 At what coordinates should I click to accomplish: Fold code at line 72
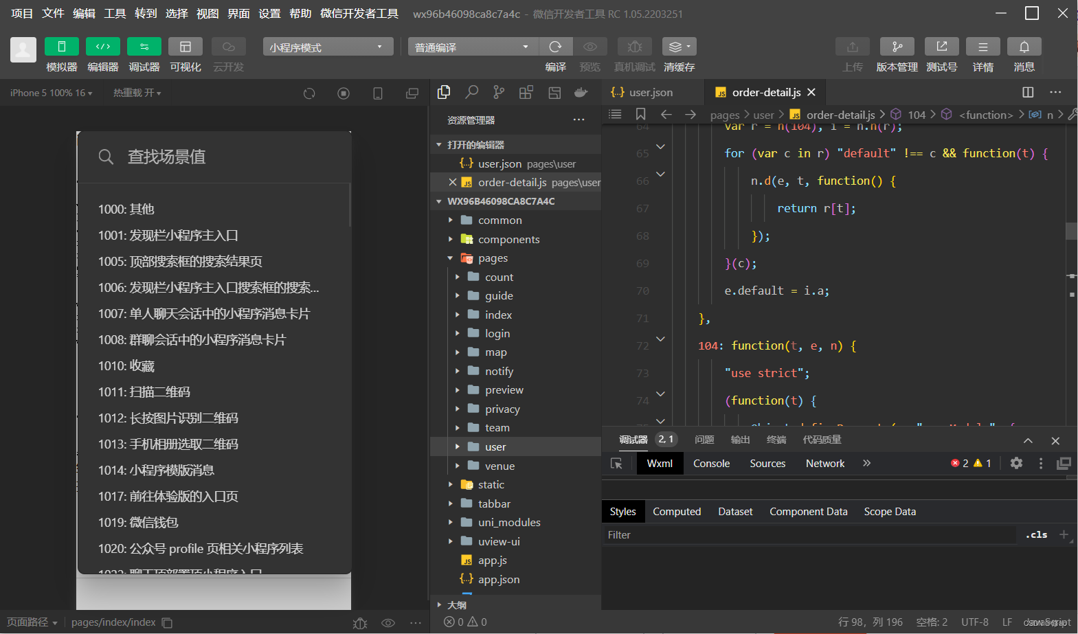(660, 339)
